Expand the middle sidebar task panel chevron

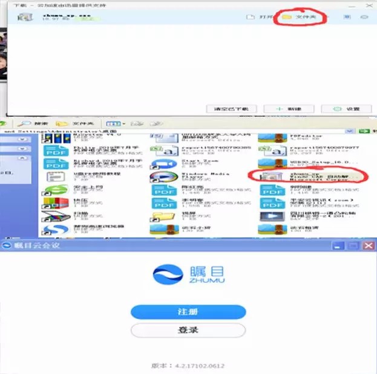coord(22,149)
